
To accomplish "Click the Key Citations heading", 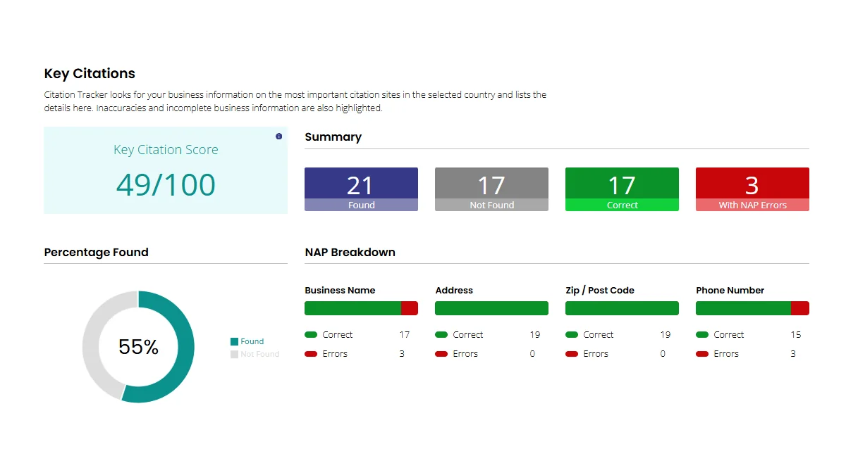I will tap(90, 73).
